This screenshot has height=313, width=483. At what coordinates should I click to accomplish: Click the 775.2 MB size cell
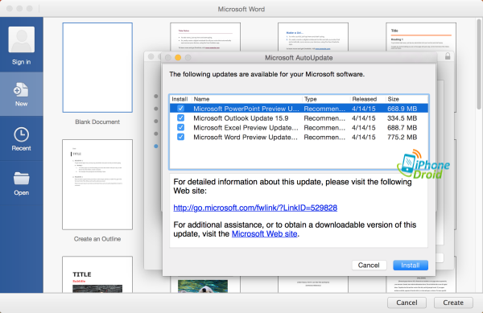coord(402,138)
